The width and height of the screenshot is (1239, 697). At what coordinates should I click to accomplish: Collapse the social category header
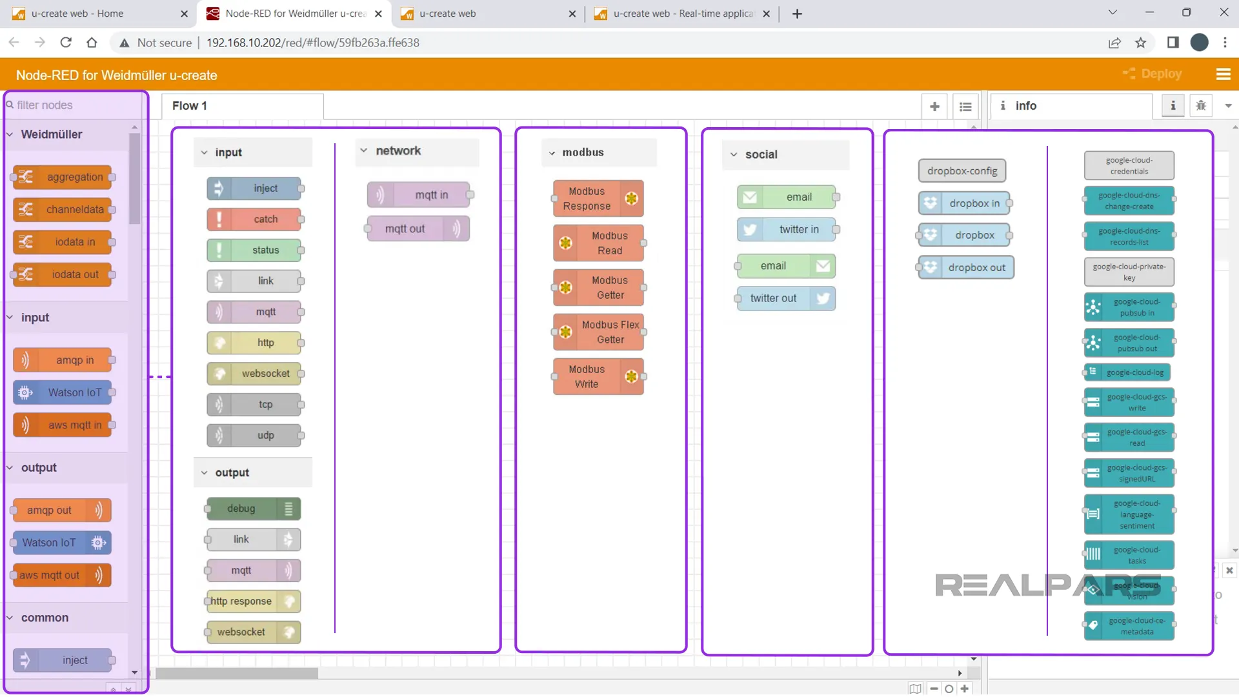[x=786, y=155]
